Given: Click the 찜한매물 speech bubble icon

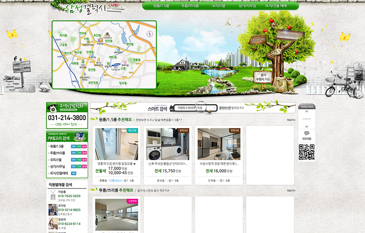Looking at the screenshot, I should (307, 134).
